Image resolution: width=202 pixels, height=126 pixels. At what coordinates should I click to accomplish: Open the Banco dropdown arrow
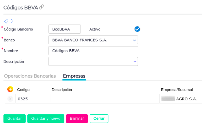134,40
